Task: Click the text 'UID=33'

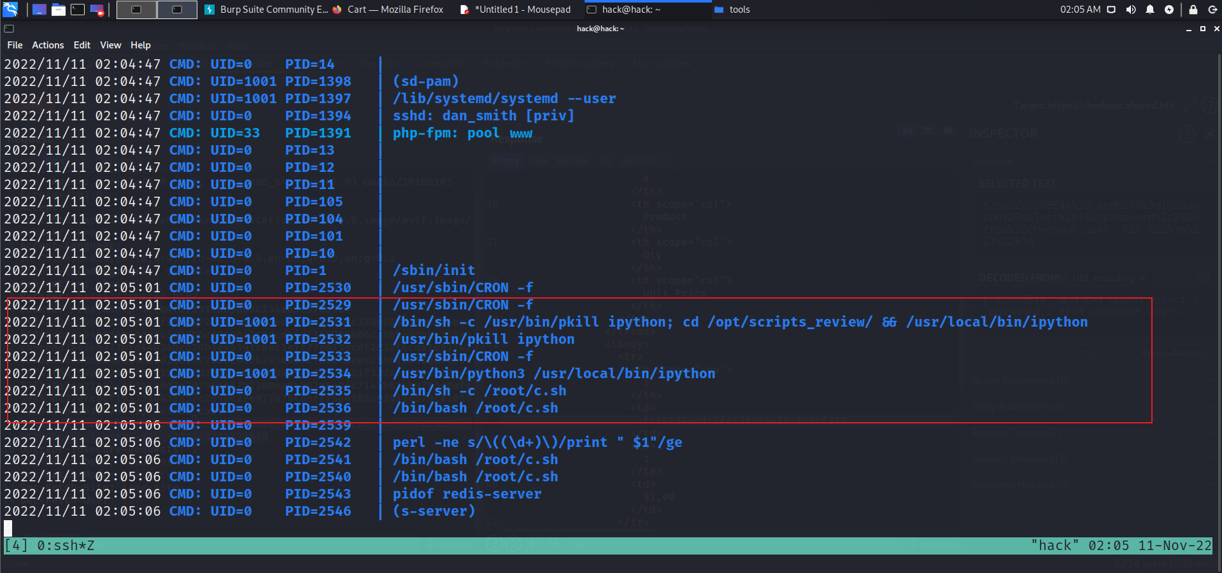Action: click(x=235, y=133)
